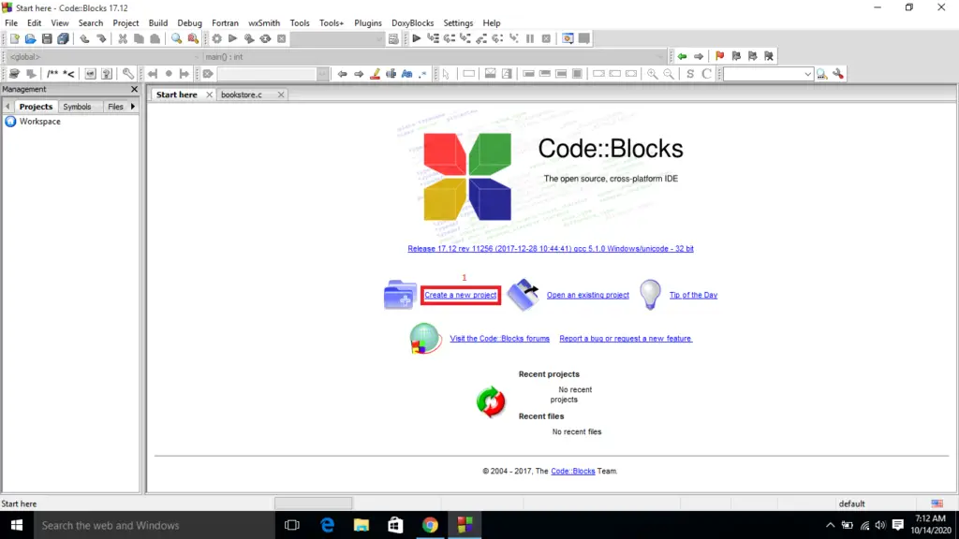Save all open files via toolbar icon

pos(64,38)
